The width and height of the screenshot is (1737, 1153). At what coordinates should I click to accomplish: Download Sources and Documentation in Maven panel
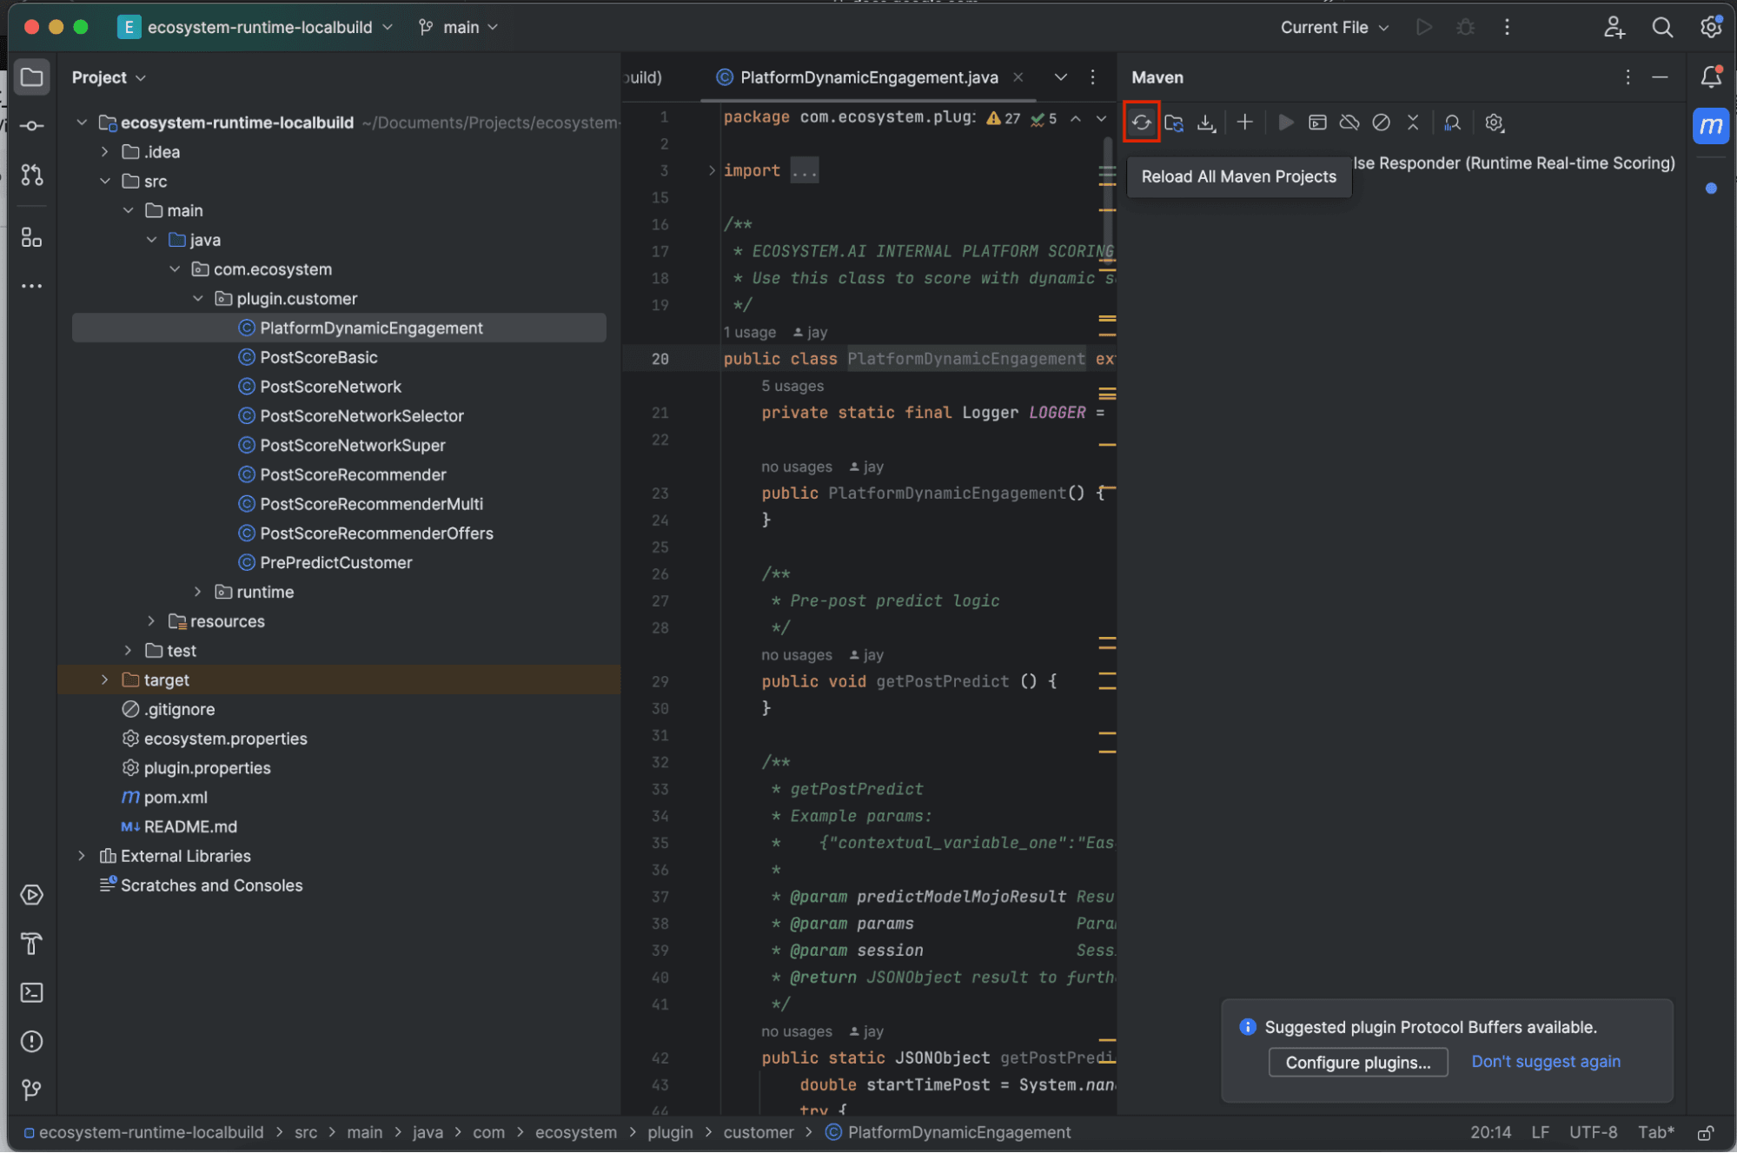1206,123
